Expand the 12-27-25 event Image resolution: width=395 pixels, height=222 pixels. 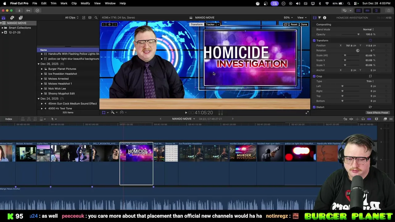click(2, 32)
